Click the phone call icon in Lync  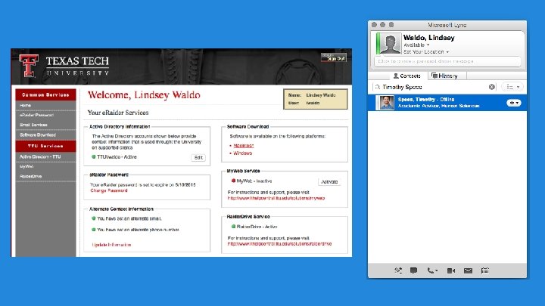click(432, 270)
